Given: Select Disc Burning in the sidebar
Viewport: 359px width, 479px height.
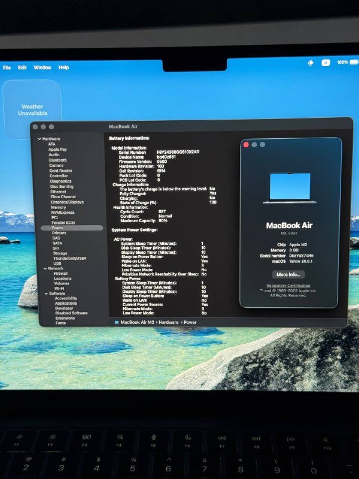Looking at the screenshot, I should click(x=62, y=186).
